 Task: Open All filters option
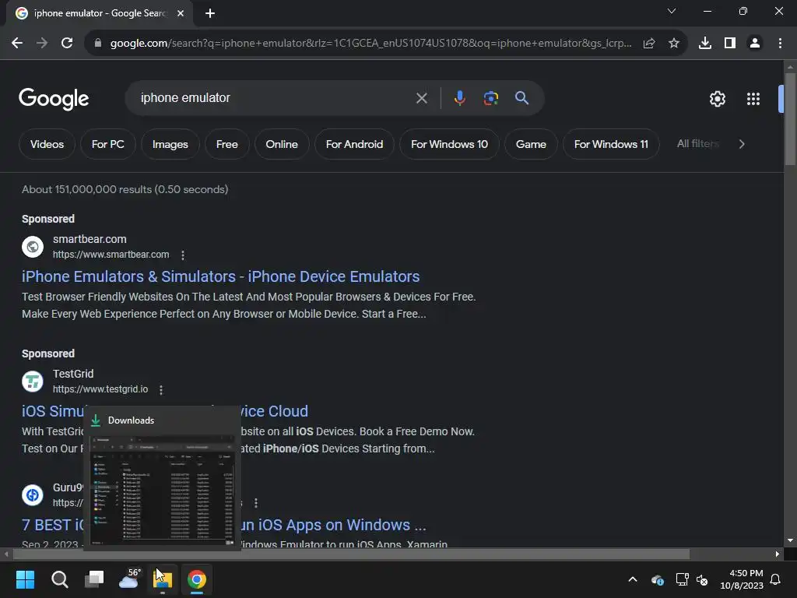click(x=697, y=144)
